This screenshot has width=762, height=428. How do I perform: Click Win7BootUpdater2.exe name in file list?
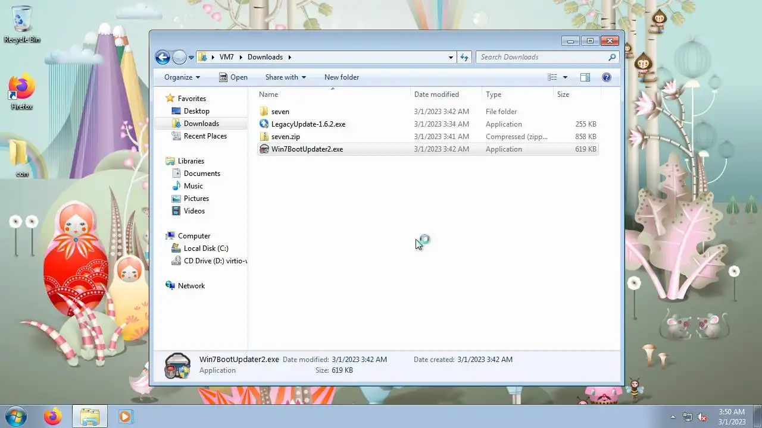point(307,149)
